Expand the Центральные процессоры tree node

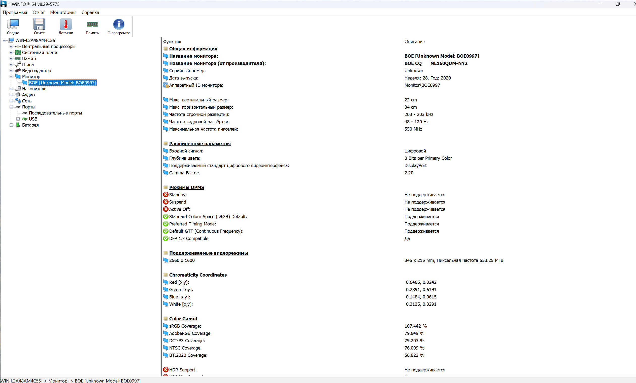click(11, 46)
